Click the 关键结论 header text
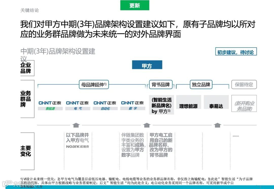Viewport: 274px width, 189px height. coord(29,10)
